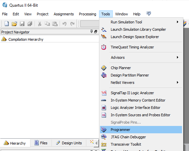
Task: Open JTAG Chain Debugger entry
Action: point(141,137)
